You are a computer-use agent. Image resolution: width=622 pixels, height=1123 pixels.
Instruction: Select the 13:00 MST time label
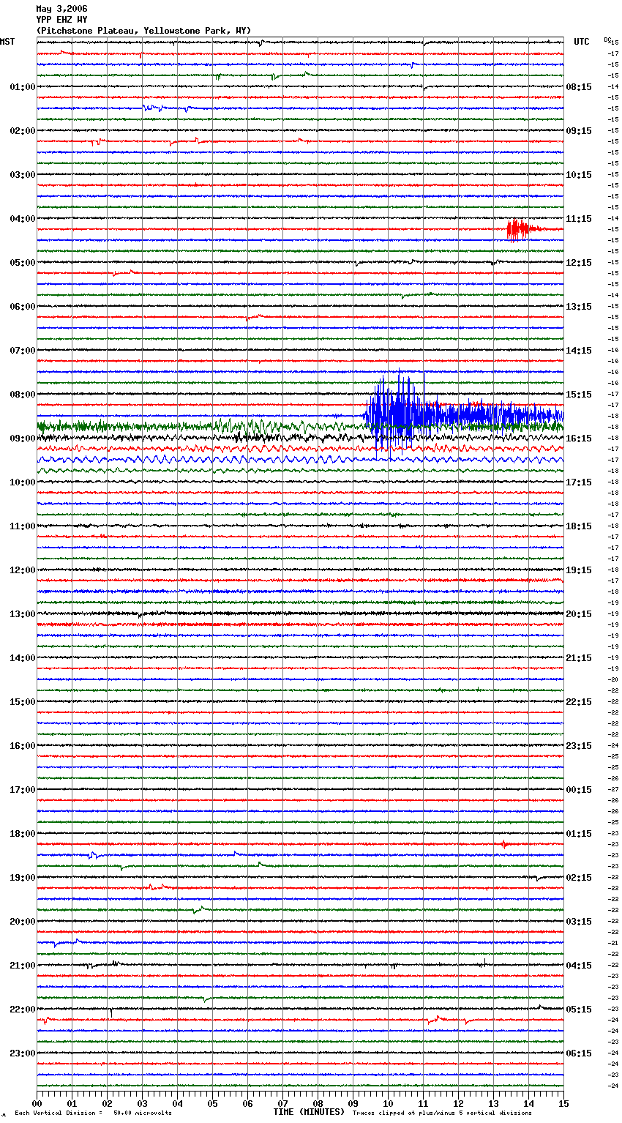(23, 614)
